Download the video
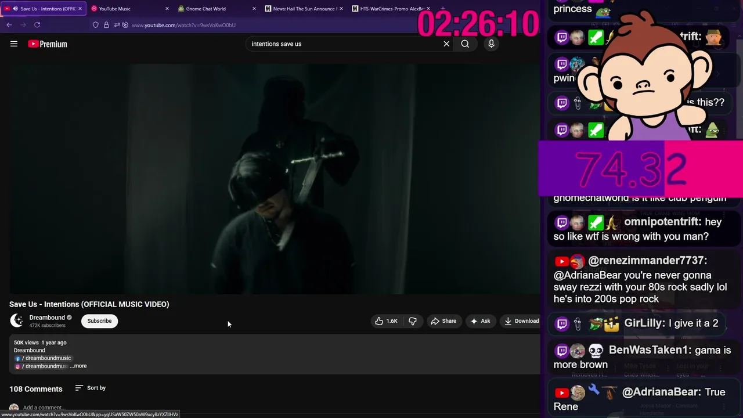 point(521,321)
